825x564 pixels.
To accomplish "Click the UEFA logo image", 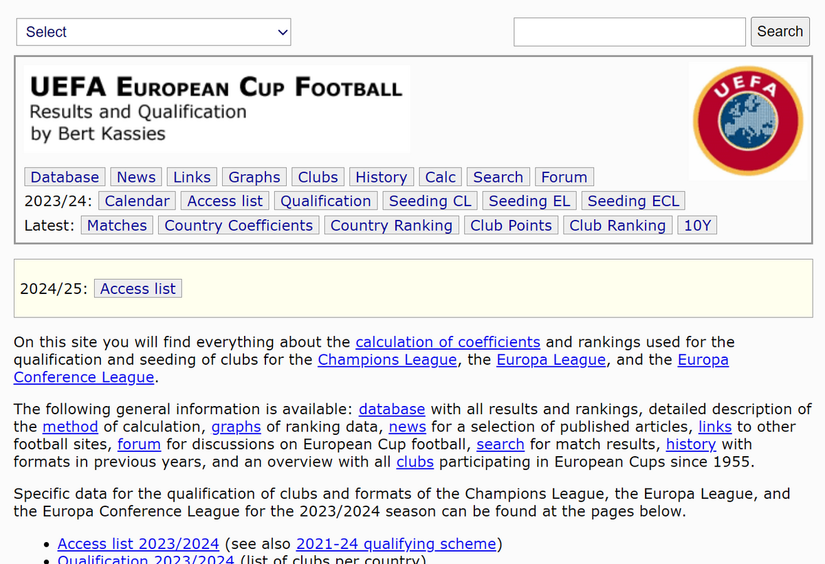I will (748, 121).
